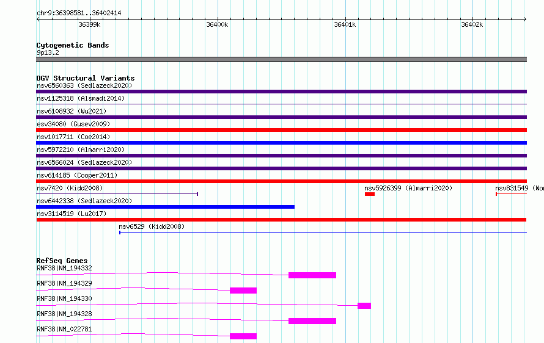
Task: Click the nsv6560363 (Sedlazeck2020) label
Action: coord(84,85)
